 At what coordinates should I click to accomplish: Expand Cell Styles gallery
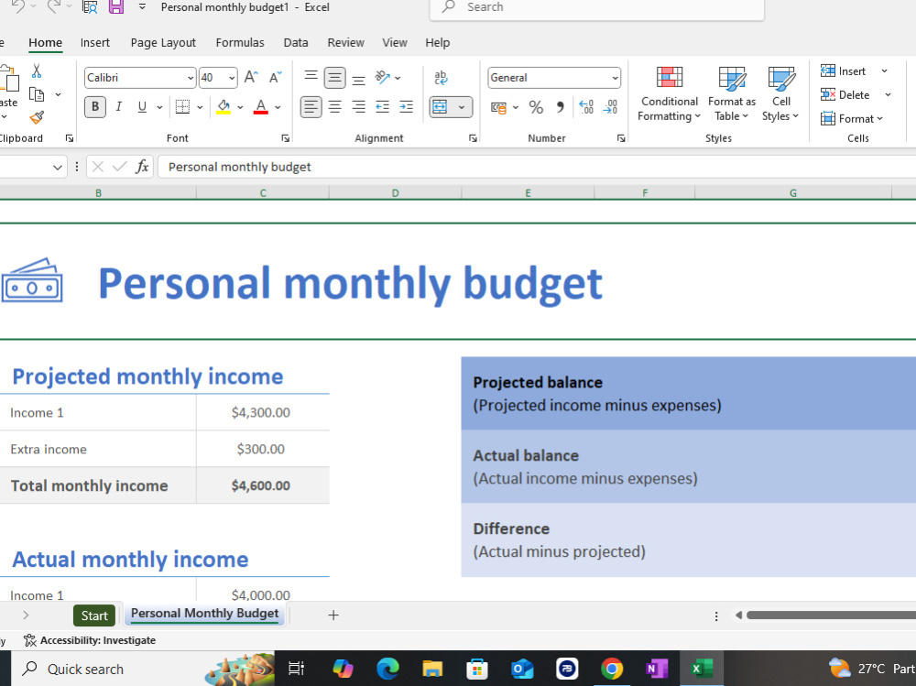(780, 94)
